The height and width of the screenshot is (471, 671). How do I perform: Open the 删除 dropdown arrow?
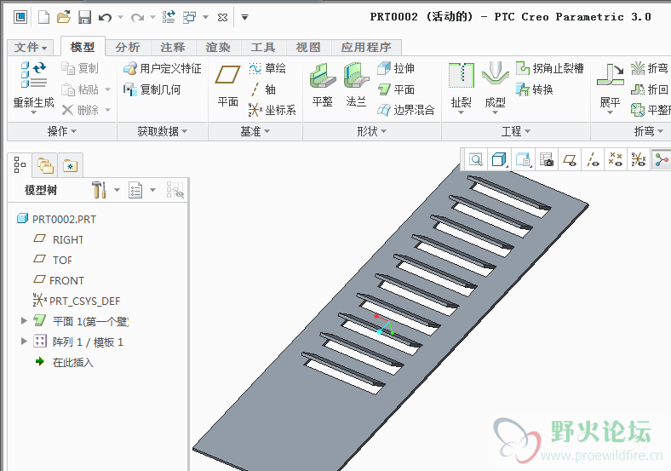(x=108, y=110)
